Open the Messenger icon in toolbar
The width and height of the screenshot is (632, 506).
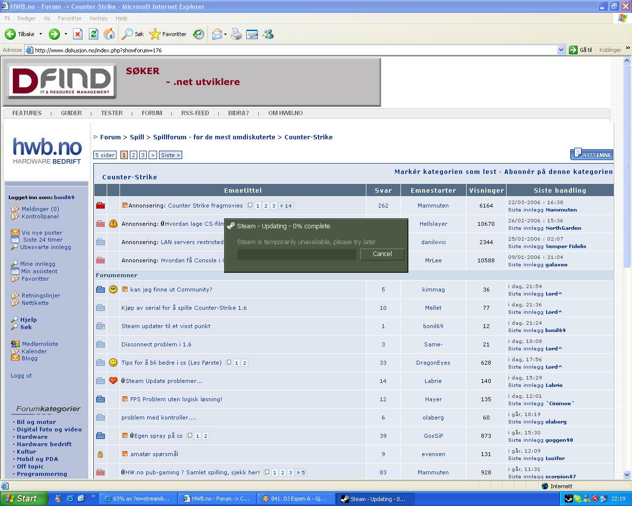[268, 34]
